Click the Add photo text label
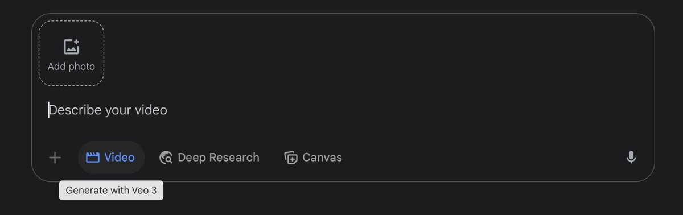The width and height of the screenshot is (683, 215). tap(71, 67)
